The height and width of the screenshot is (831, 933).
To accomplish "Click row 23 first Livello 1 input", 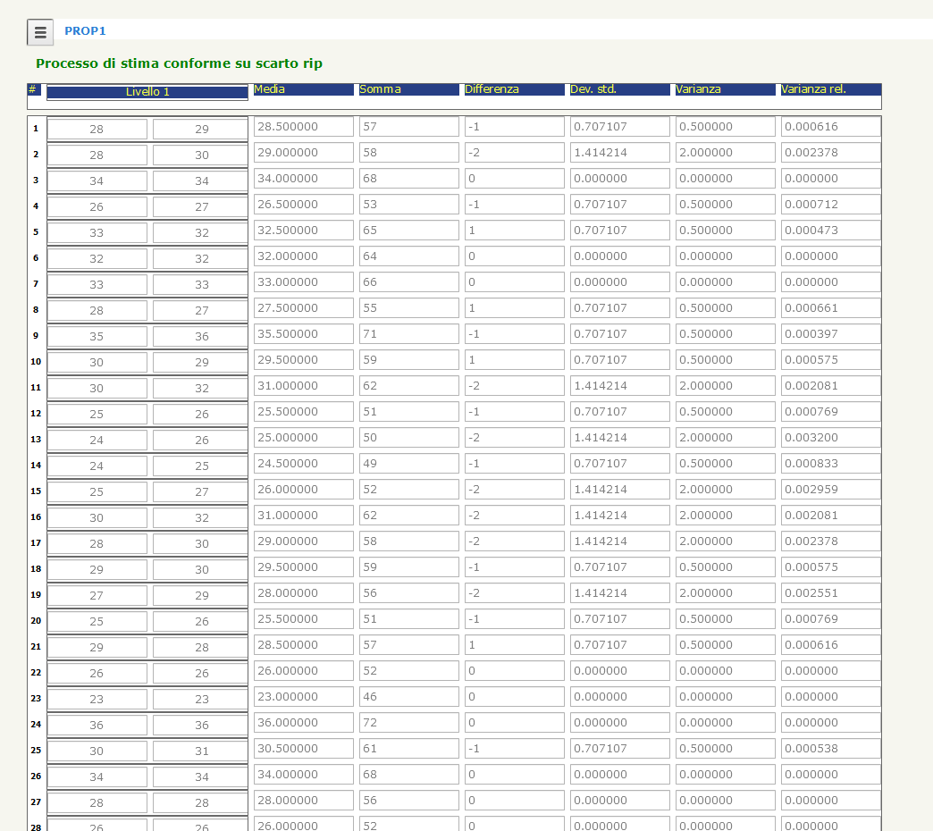I will tap(97, 700).
